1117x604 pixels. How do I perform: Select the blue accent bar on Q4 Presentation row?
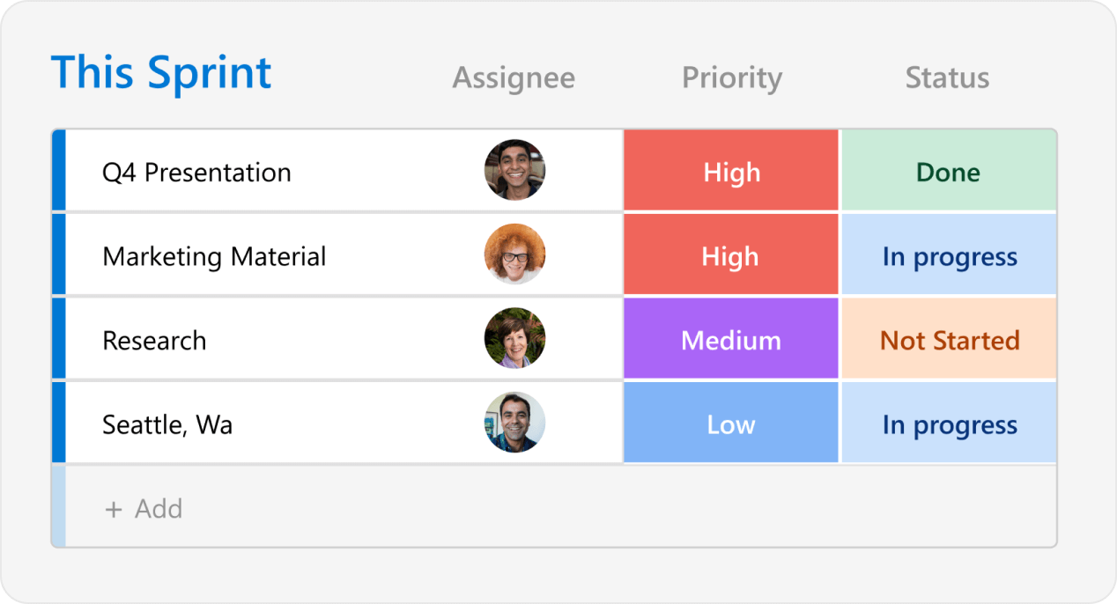pos(58,169)
